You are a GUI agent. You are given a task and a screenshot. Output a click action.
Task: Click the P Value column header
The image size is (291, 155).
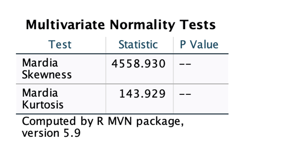pyautogui.click(x=199, y=45)
